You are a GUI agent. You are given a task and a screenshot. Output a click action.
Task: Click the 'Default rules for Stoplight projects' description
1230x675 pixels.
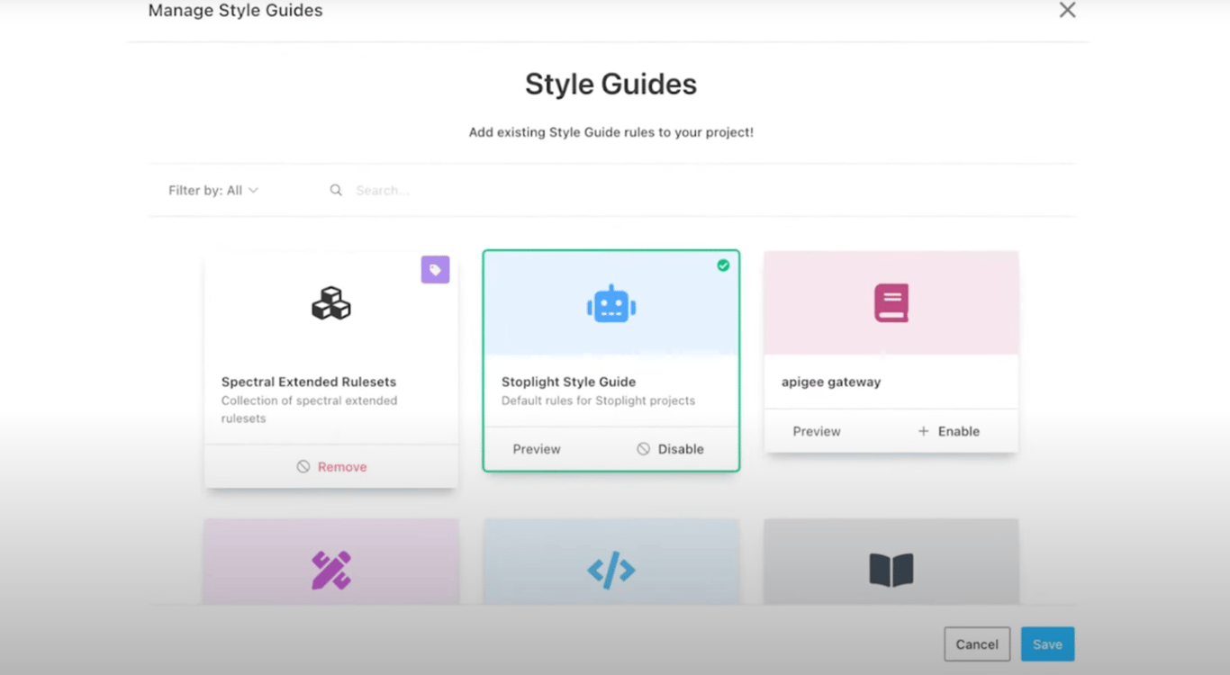[598, 400]
